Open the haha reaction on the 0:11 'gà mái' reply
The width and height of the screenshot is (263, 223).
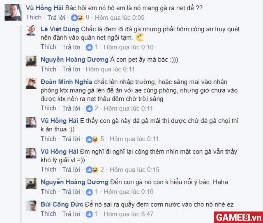click(x=95, y=139)
